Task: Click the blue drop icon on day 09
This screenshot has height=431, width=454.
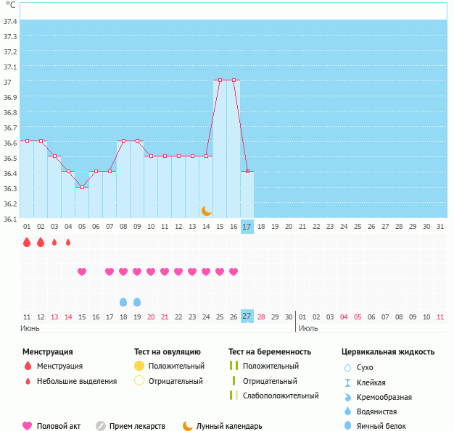Action: pyautogui.click(x=137, y=301)
